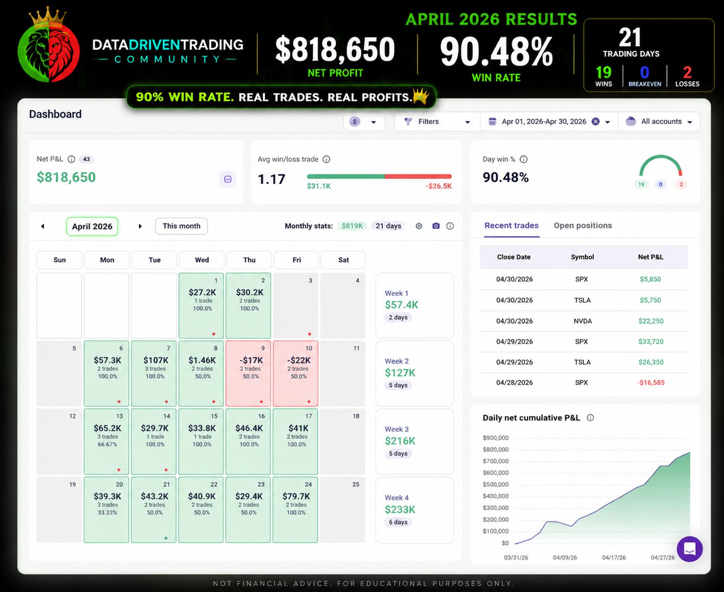Go to next month arrow
Screen dimensions: 724x592
pos(140,226)
